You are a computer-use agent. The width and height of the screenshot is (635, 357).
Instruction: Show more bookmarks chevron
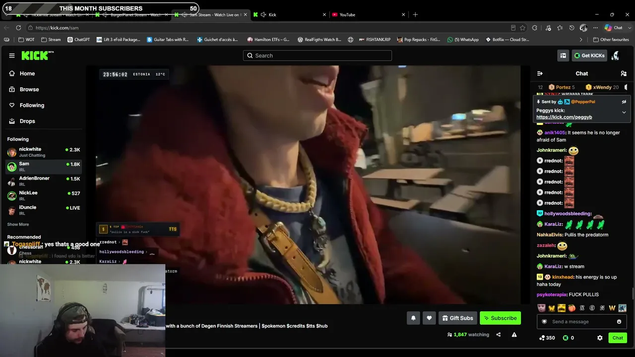[x=581, y=40]
